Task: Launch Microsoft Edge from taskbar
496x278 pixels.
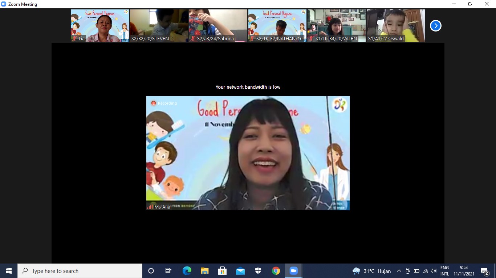Action: 187,271
